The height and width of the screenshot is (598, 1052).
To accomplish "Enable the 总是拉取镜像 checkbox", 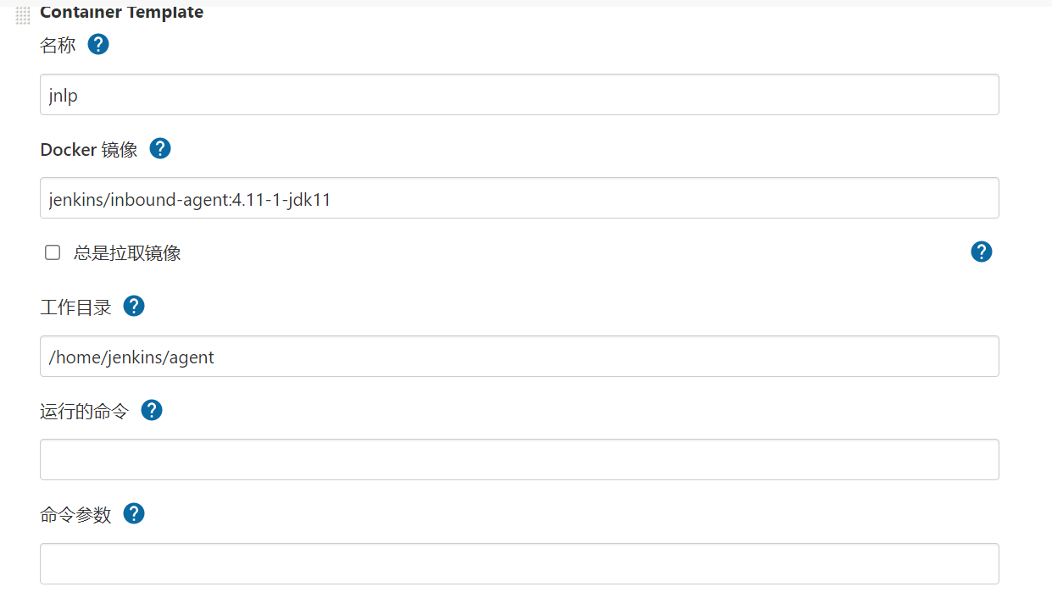I will click(x=53, y=252).
